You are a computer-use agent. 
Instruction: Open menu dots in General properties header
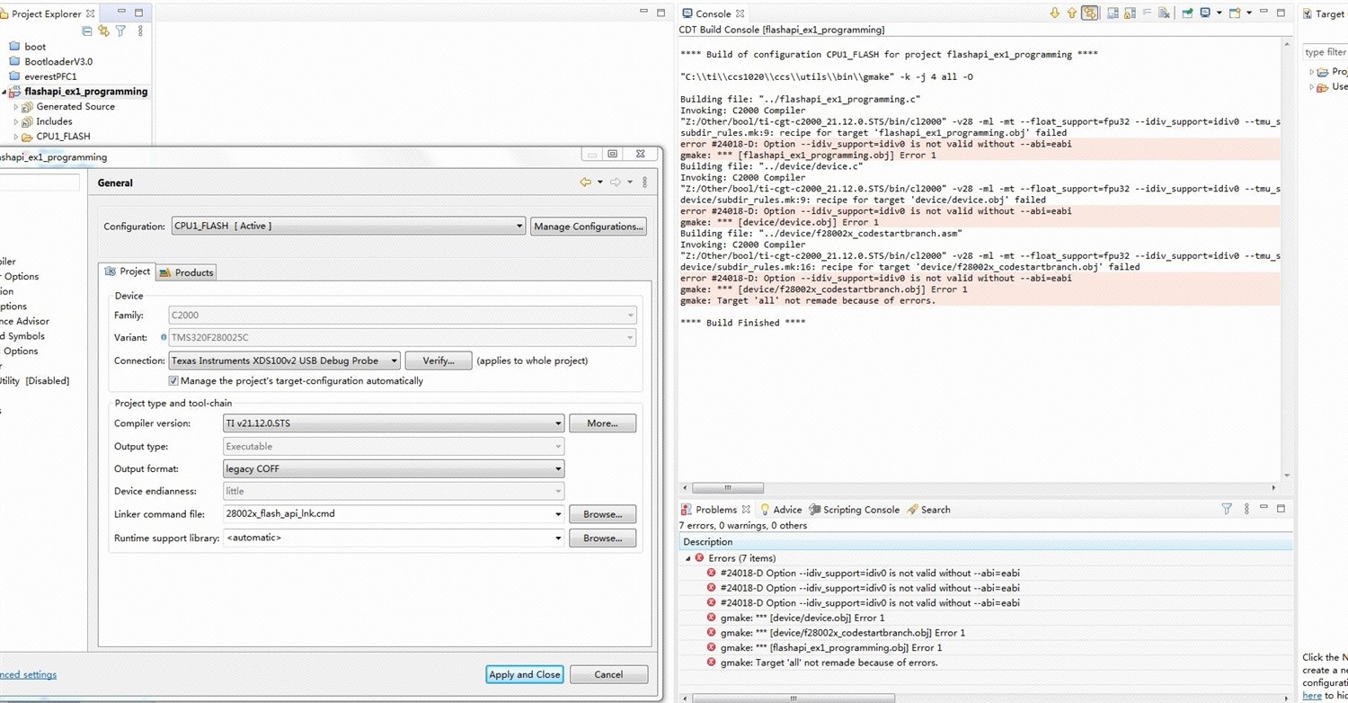(644, 182)
